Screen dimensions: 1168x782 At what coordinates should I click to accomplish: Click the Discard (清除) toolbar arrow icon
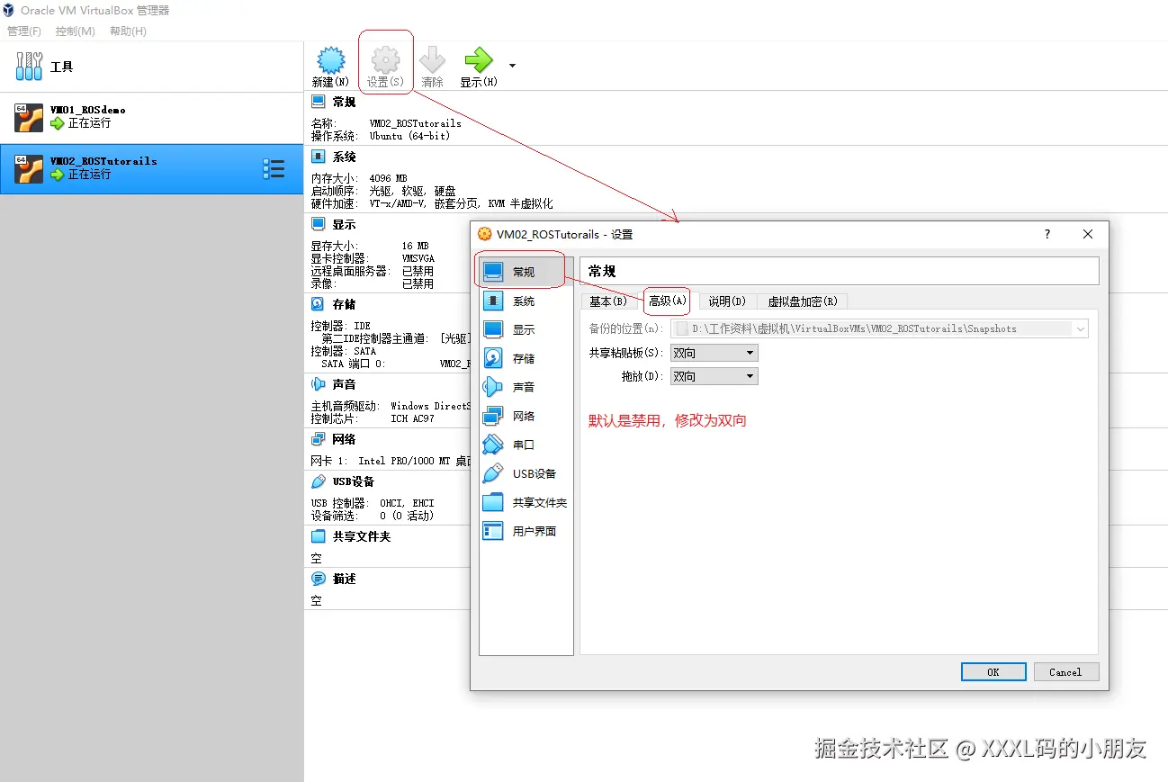[432, 60]
